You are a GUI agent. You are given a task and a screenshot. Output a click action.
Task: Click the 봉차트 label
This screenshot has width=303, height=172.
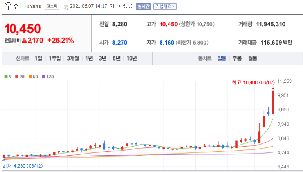[x=205, y=58]
